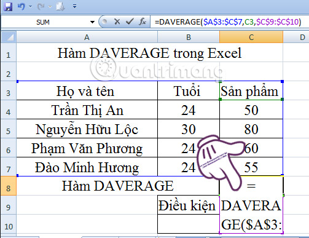Viewport: 309px width, 238px height.
Task: Open Insert Function with the fx icon
Action: click(143, 22)
